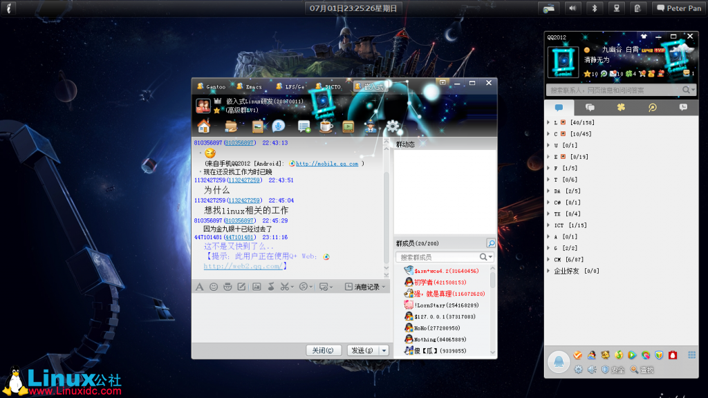Click the Bluetooth icon in top panel
This screenshot has height=398, width=708.
594,8
